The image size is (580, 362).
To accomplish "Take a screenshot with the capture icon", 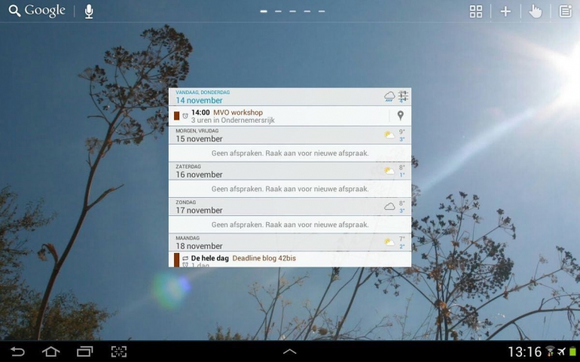I will pyautogui.click(x=119, y=351).
